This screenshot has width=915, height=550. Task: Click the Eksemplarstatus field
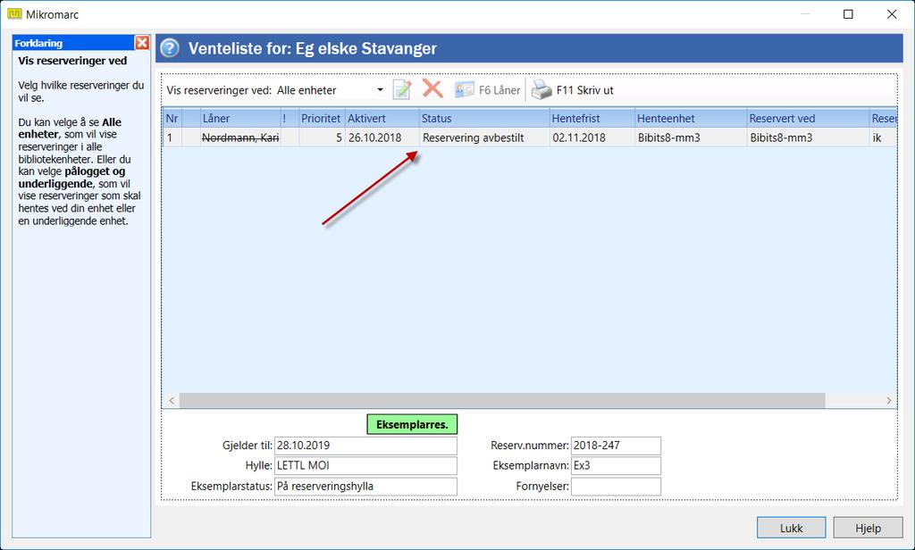click(x=365, y=486)
